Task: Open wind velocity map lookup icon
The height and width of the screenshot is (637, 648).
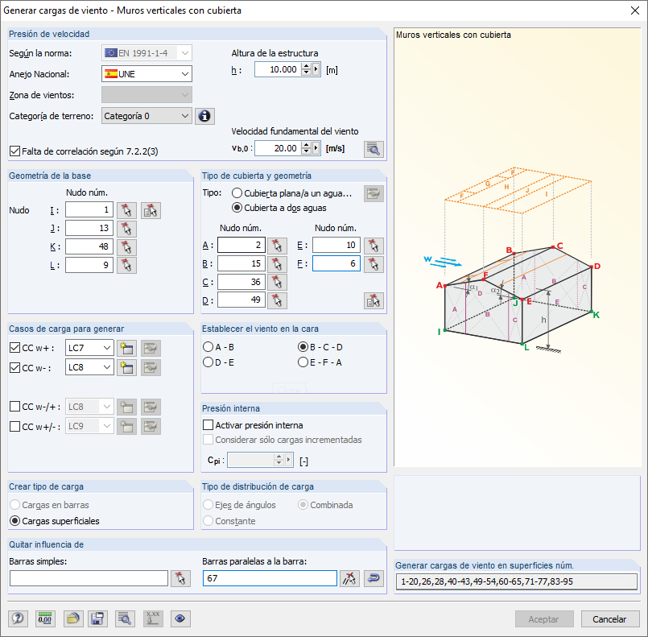Action: [374, 149]
